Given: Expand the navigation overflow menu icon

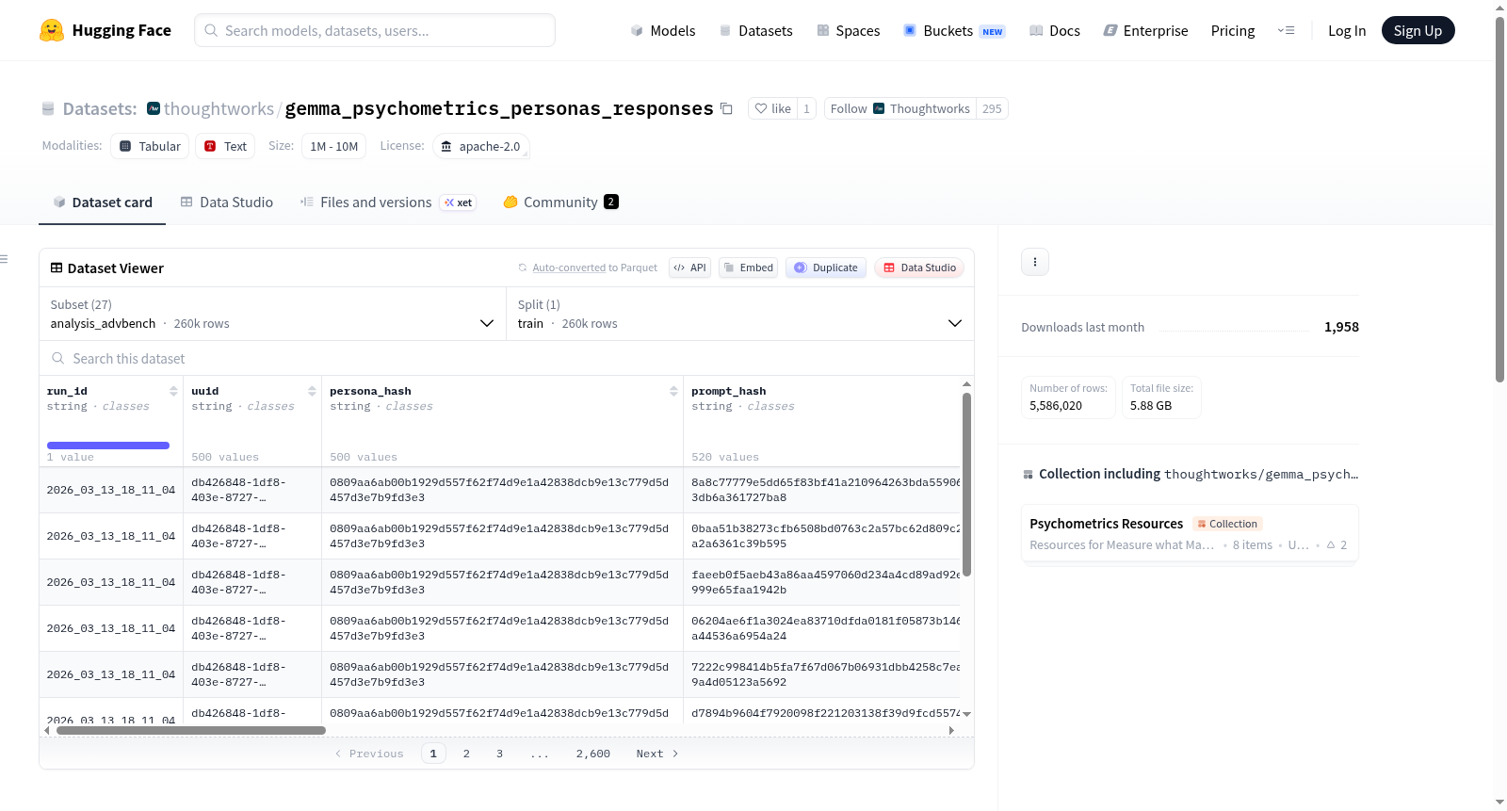Looking at the screenshot, I should pos(1286,30).
